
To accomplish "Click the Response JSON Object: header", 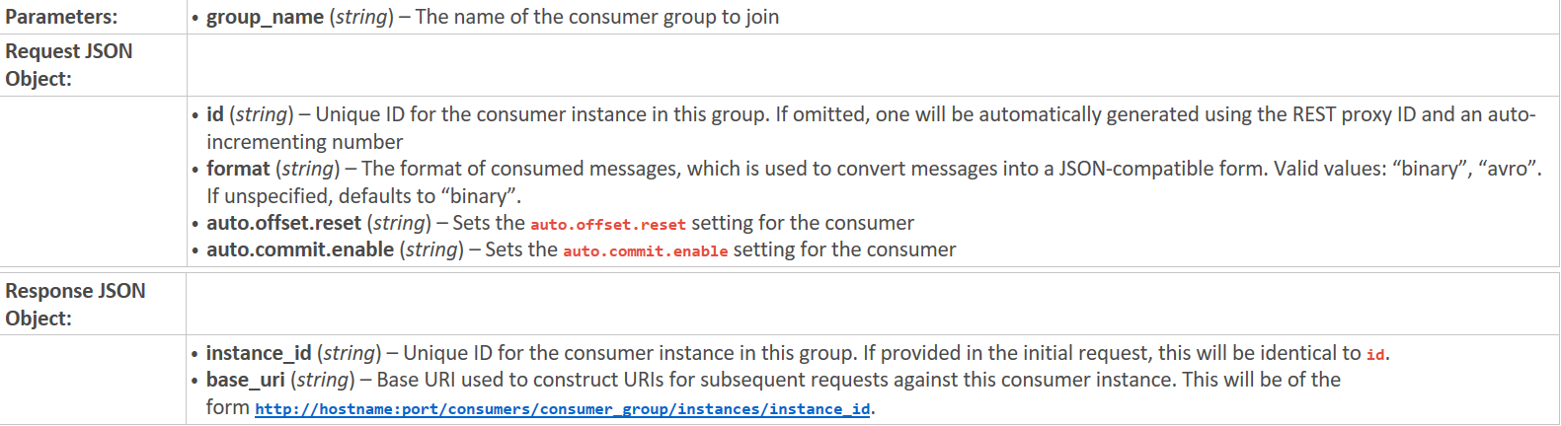I will [x=75, y=305].
